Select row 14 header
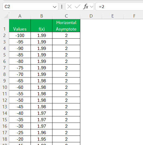 coord(4,113)
